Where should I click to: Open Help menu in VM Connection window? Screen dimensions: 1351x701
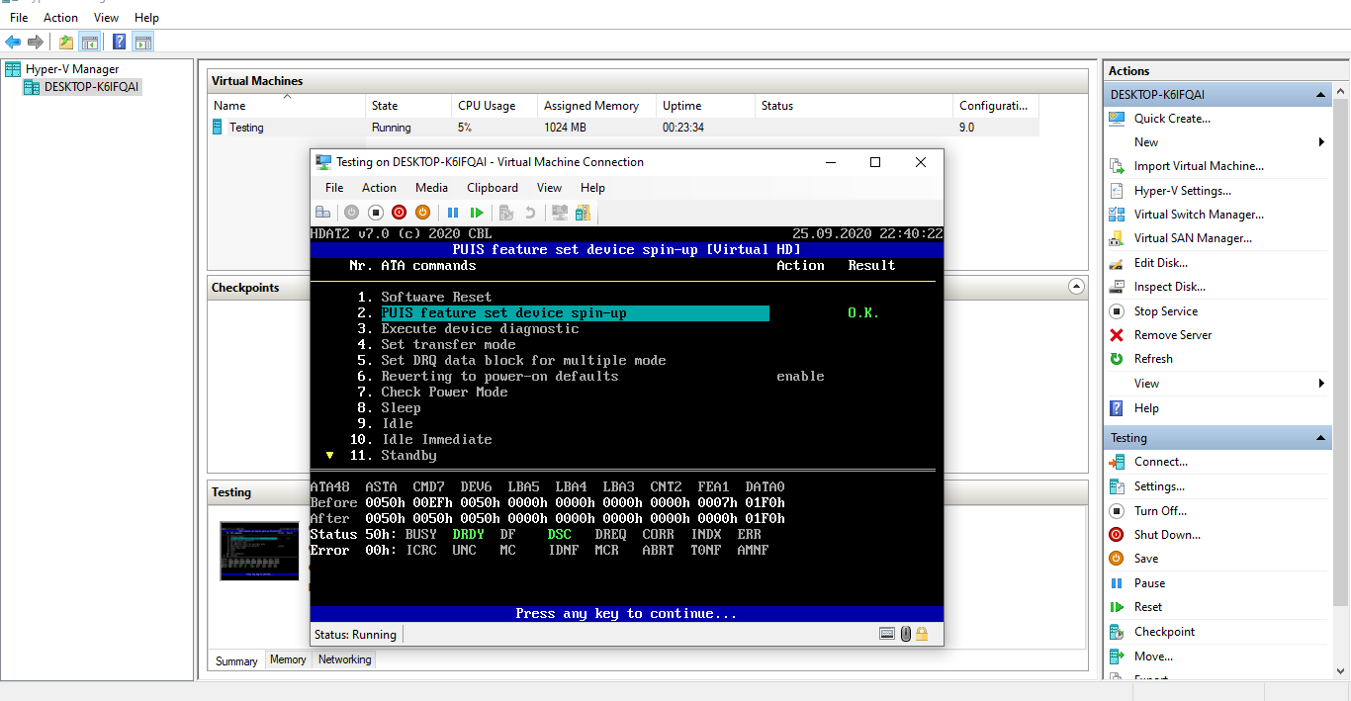592,188
